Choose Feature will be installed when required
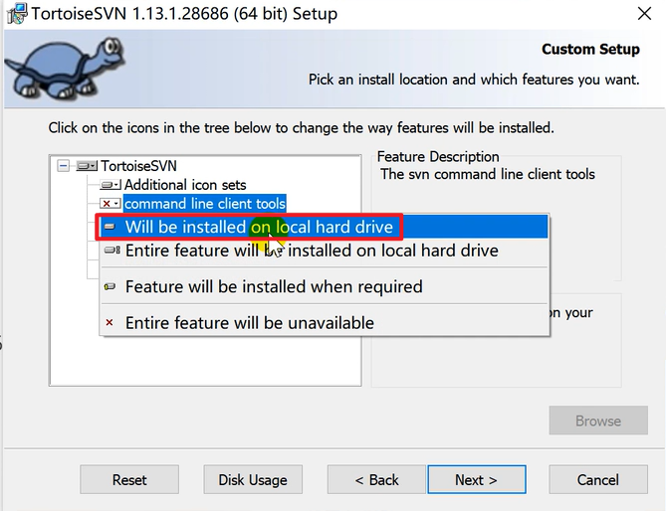This screenshot has height=511, width=666. point(324,286)
